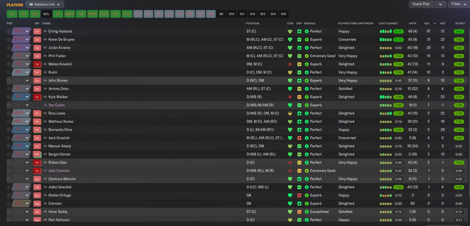Open Matheus Nunes' DMCL position dropdown
This screenshot has width=470, height=226.
[x=21, y=122]
